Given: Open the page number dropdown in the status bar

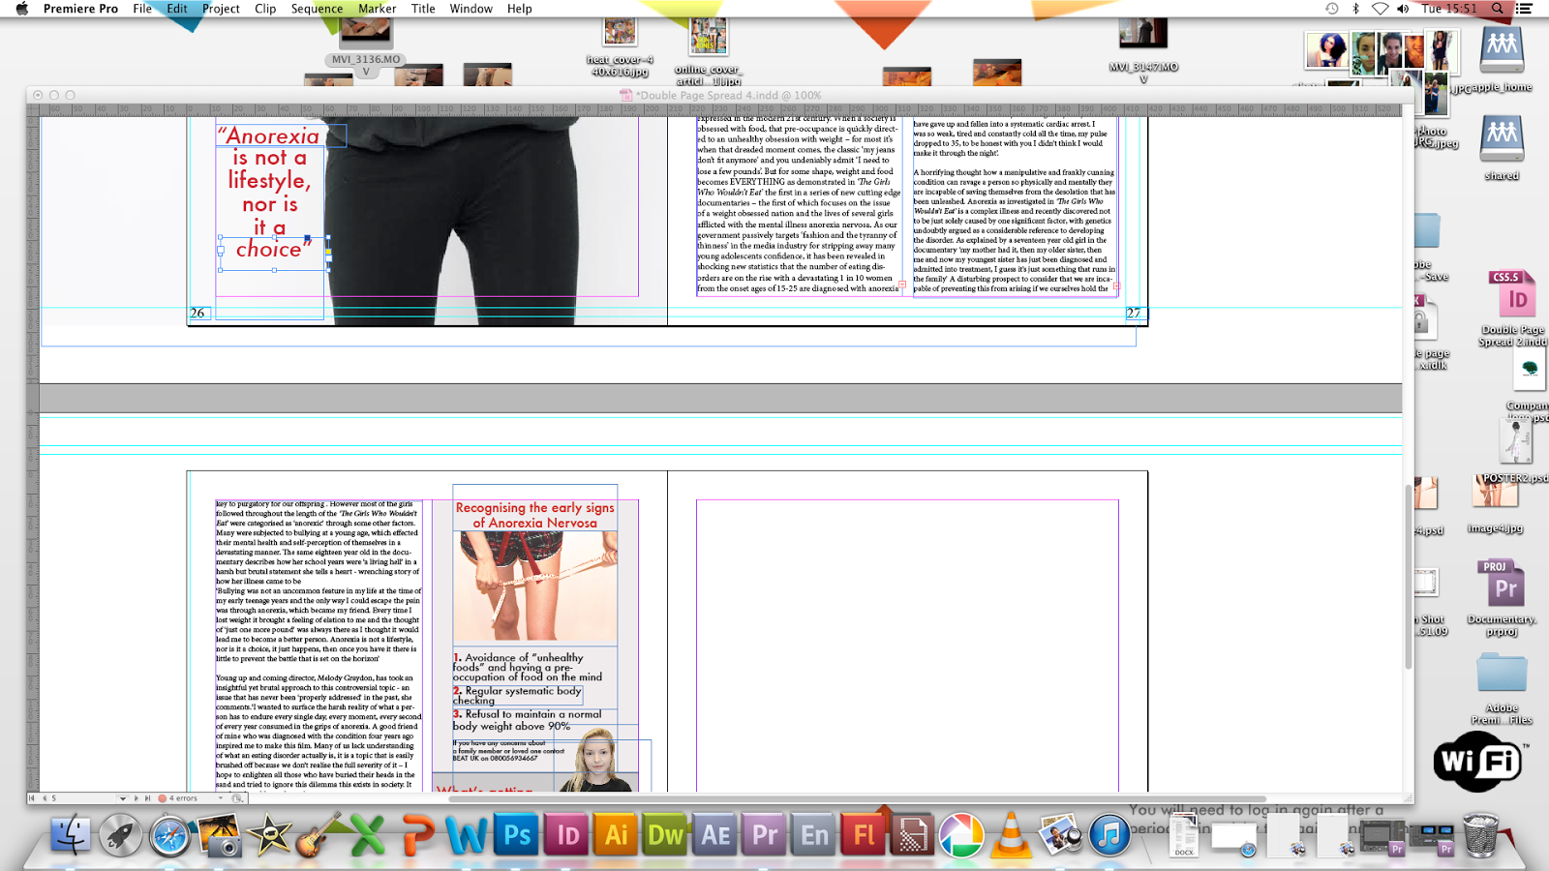Looking at the screenshot, I should [123, 798].
